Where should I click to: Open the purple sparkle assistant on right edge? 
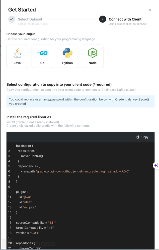pyautogui.click(x=156, y=165)
